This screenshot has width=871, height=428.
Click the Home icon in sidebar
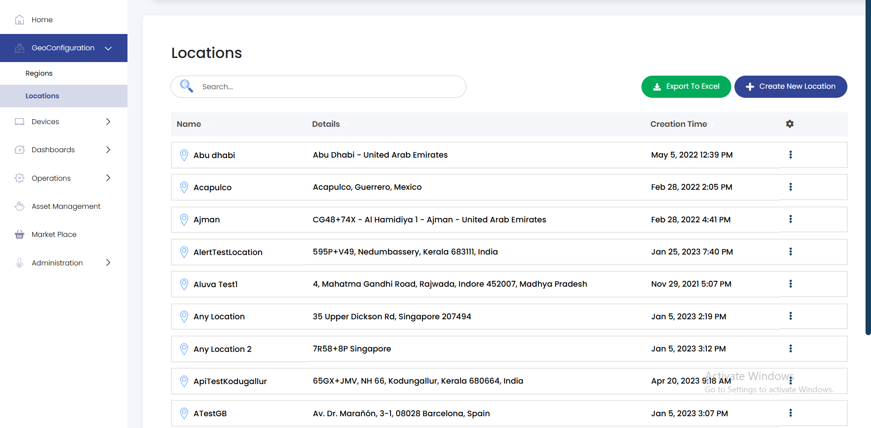20,20
